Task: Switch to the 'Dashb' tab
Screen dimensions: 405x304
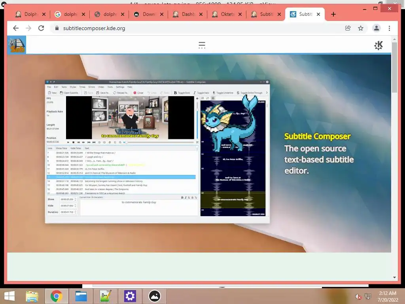Action: pos(187,14)
